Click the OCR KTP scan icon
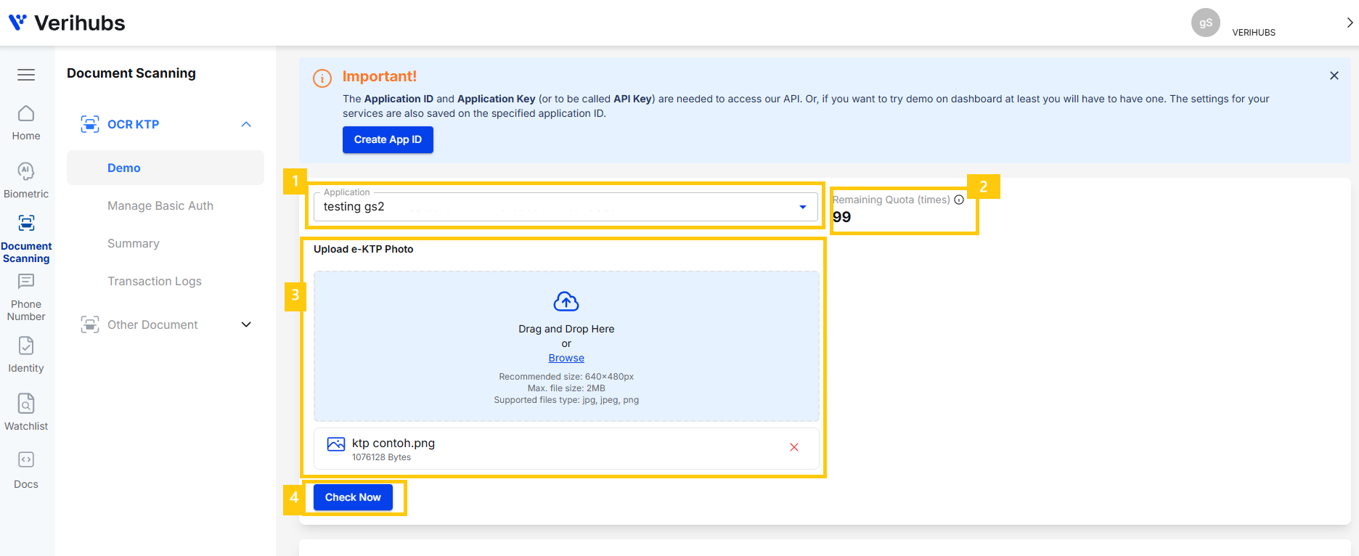The image size is (1359, 556). coord(90,124)
